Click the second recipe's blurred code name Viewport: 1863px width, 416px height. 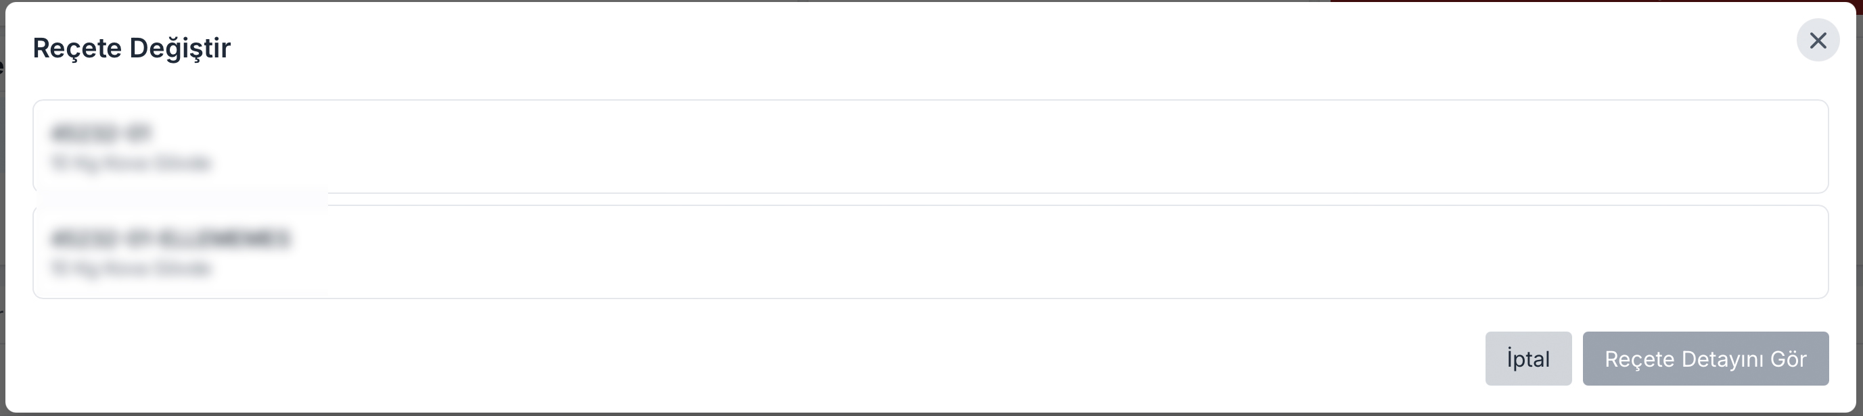[x=170, y=239]
